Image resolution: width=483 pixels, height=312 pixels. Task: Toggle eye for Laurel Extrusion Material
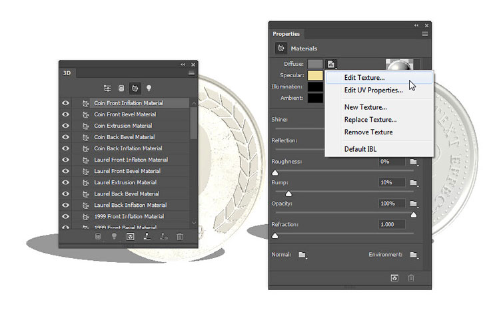[x=66, y=182]
